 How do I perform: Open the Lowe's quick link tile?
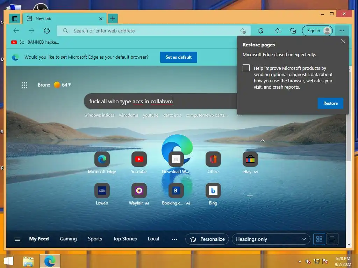tap(102, 194)
